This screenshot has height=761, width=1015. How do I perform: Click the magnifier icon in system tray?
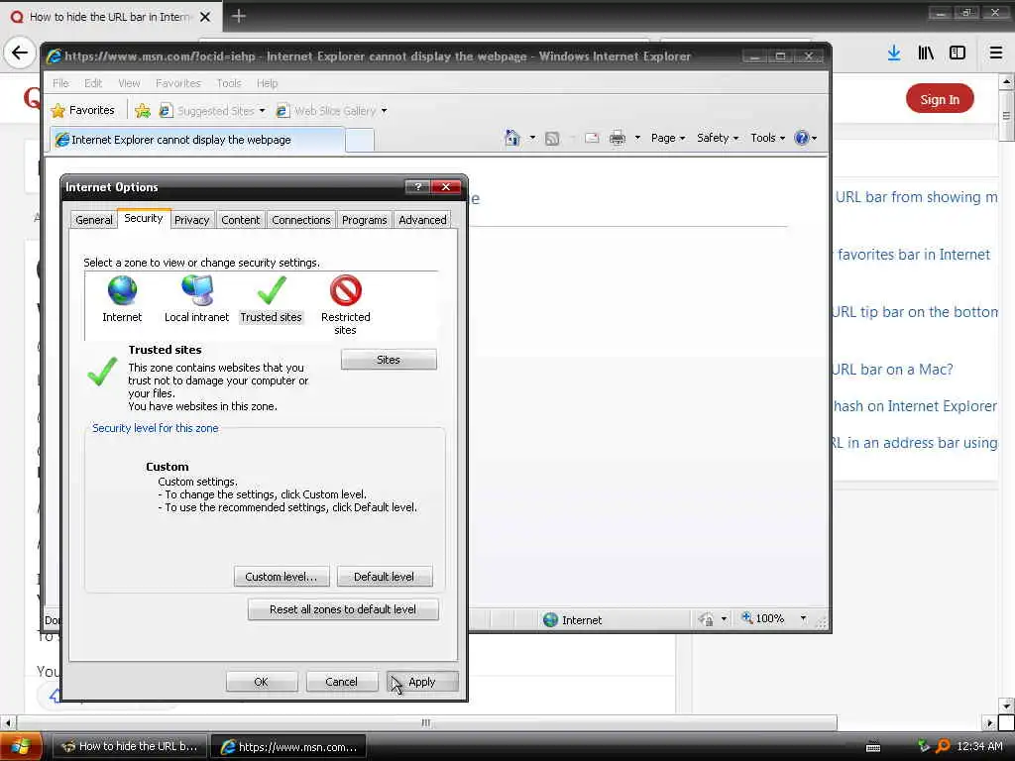[x=944, y=746]
